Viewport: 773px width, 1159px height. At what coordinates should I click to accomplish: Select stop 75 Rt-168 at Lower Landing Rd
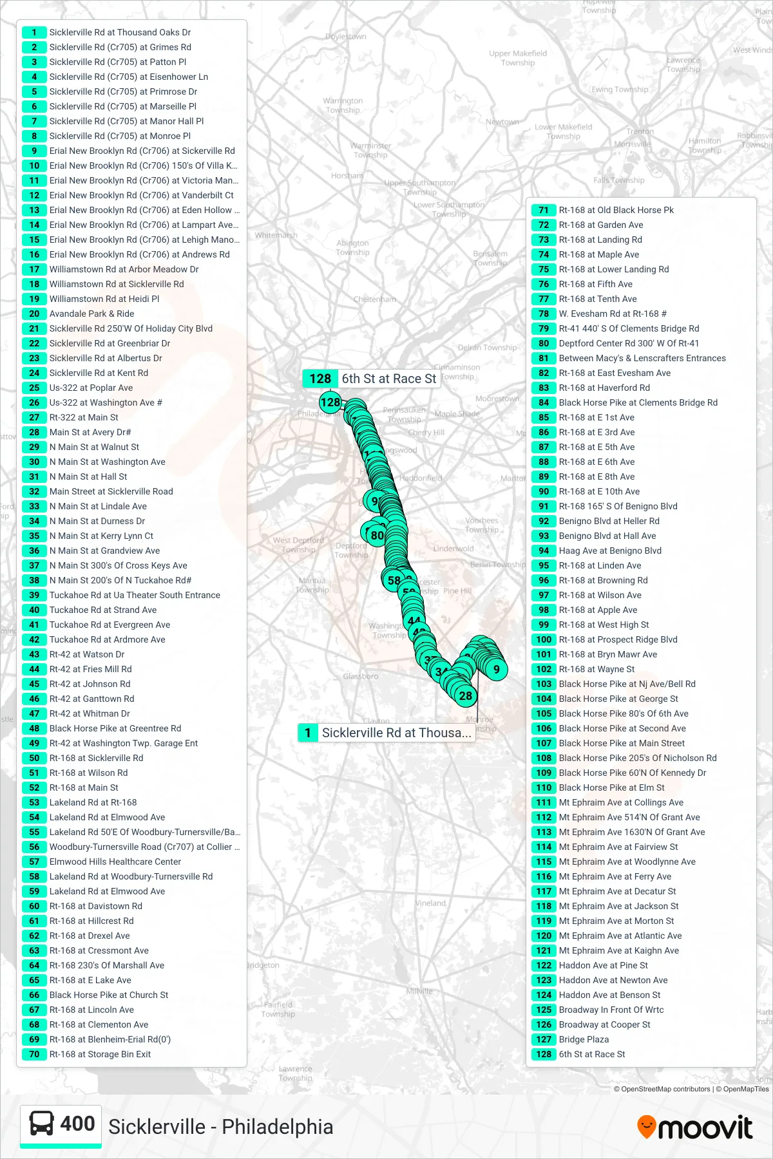[x=601, y=269]
